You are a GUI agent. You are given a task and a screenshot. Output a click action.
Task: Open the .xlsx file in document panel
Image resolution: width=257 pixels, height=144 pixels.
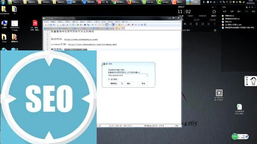click(231, 19)
